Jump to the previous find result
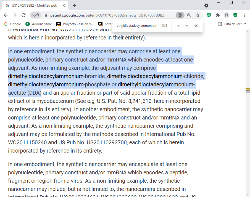This screenshot has width=250, height=197. [178, 26]
